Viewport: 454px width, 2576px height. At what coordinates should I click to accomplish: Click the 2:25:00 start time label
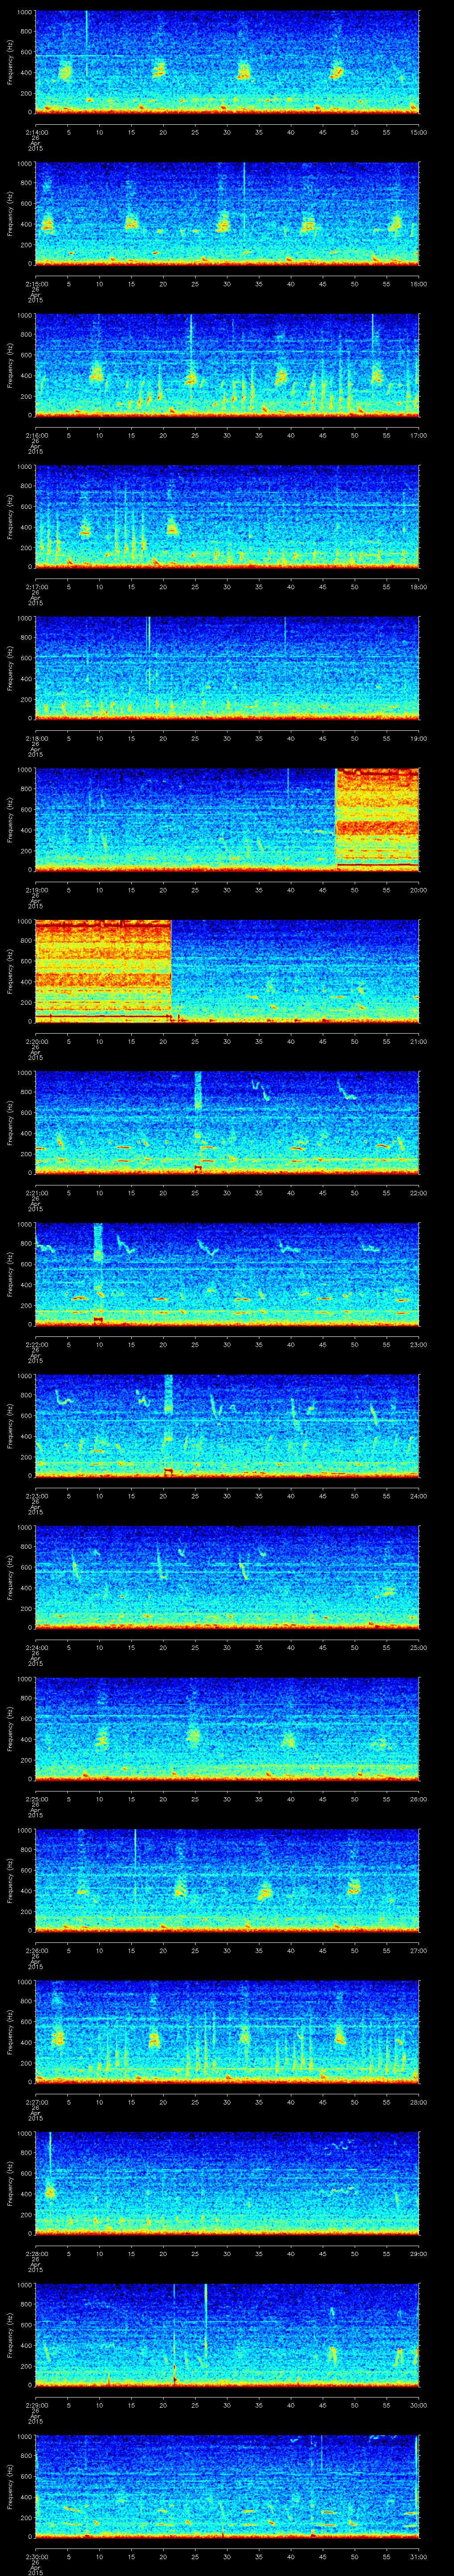36,1799
